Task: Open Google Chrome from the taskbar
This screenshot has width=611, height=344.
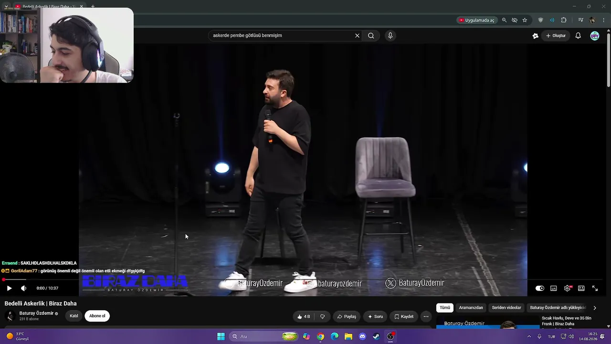Action: click(x=321, y=336)
